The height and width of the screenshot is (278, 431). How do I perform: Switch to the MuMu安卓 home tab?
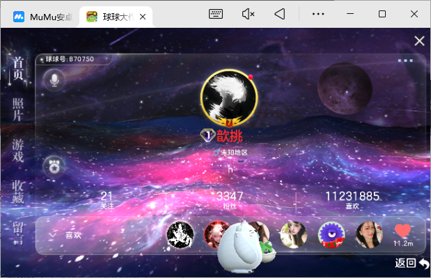coord(43,17)
